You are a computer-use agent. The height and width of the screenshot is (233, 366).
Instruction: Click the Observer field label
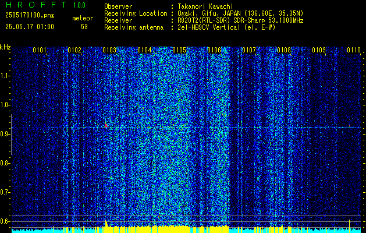coord(118,6)
